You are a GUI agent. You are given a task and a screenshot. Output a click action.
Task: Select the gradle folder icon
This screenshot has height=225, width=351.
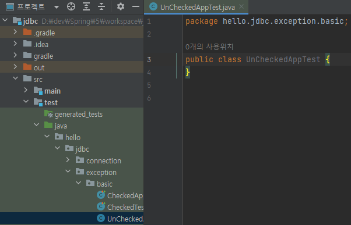(27, 55)
